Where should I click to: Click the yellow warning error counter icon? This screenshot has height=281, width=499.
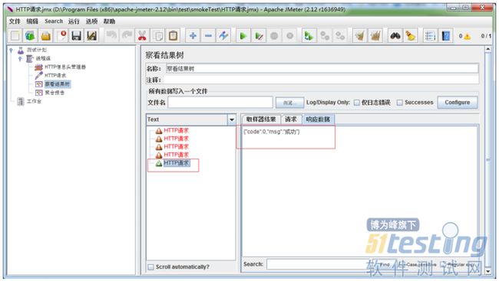(x=468, y=37)
